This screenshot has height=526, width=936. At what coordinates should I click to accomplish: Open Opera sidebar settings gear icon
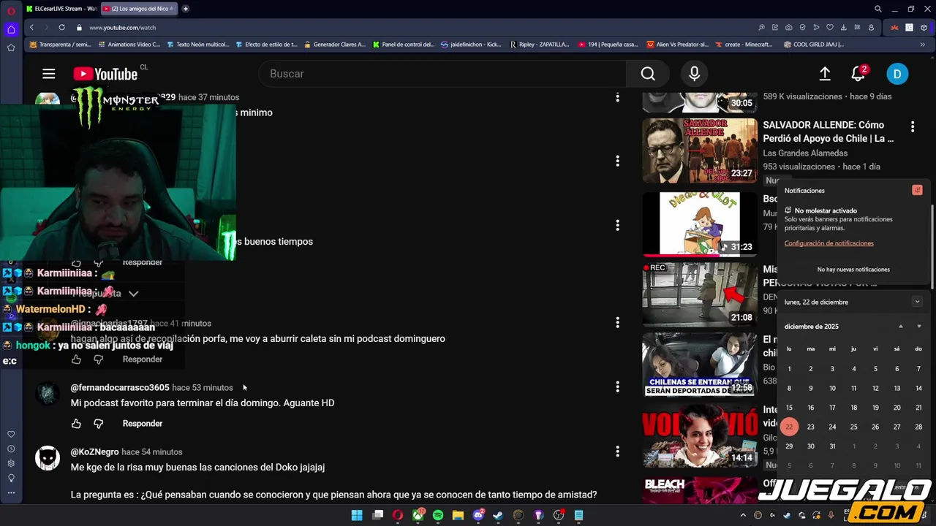[11, 463]
